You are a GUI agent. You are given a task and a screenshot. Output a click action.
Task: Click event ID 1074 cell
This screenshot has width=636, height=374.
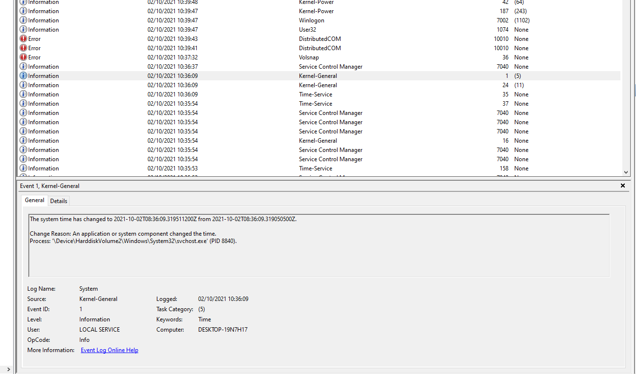(503, 30)
